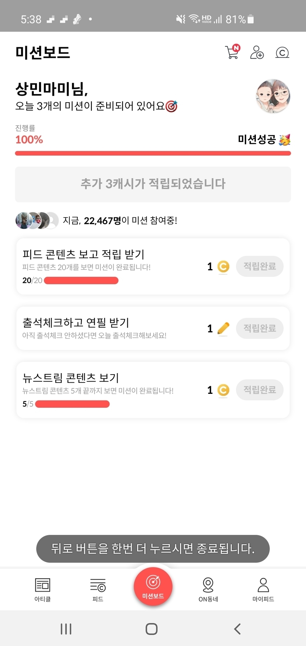Open the ON동네 tab
This screenshot has height=646, width=306.
pos(208,589)
